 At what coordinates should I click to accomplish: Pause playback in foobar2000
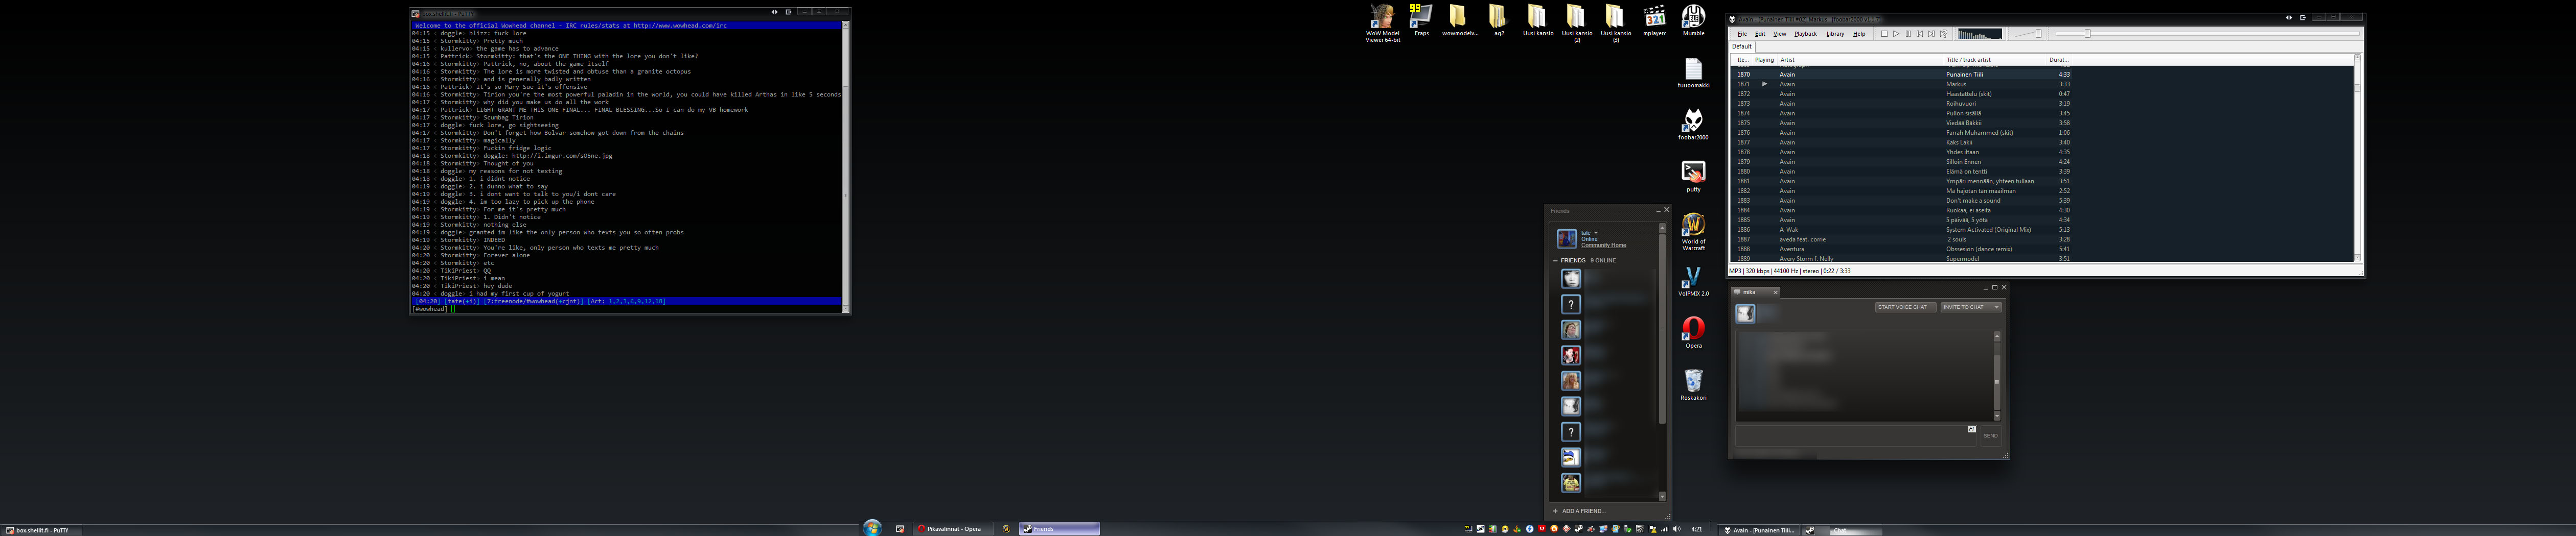(1907, 34)
